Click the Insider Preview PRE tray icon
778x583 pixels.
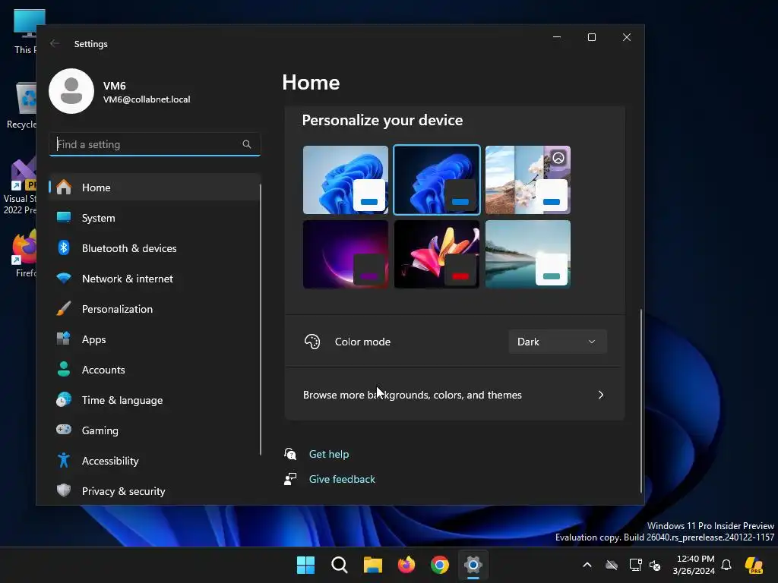tap(754, 565)
